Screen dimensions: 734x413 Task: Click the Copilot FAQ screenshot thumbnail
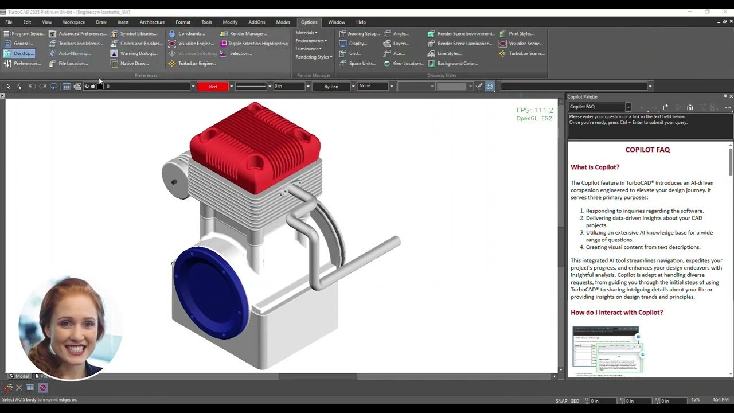[x=608, y=349]
